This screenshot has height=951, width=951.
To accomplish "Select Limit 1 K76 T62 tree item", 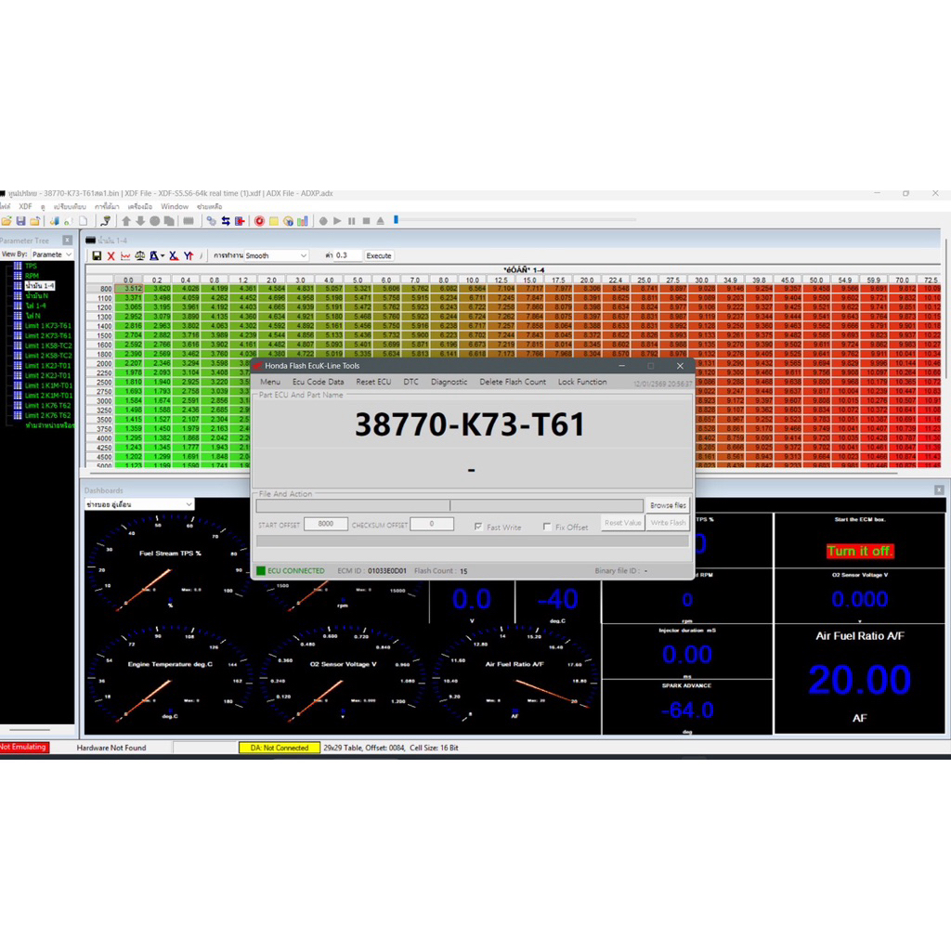I will [x=48, y=405].
